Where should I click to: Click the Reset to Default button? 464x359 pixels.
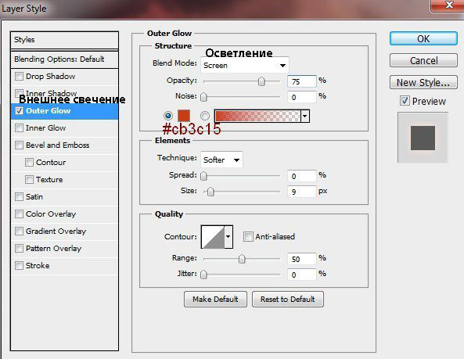tap(288, 300)
